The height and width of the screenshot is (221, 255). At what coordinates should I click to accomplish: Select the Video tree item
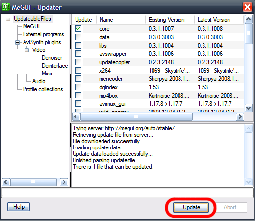click(39, 50)
